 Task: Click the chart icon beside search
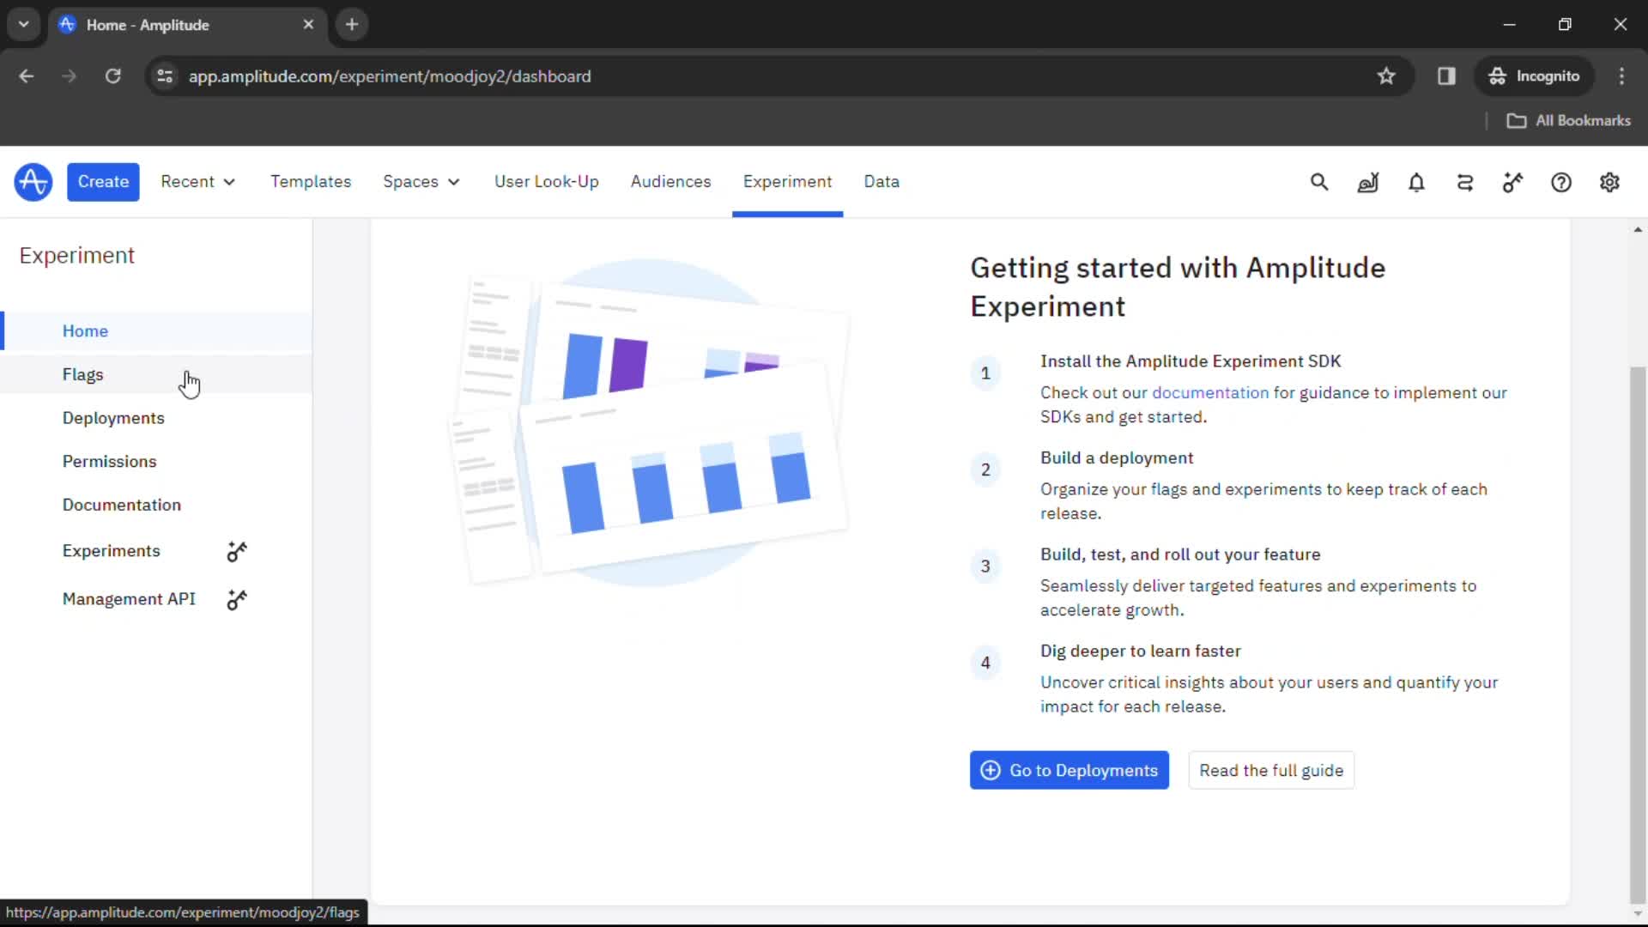1368,182
